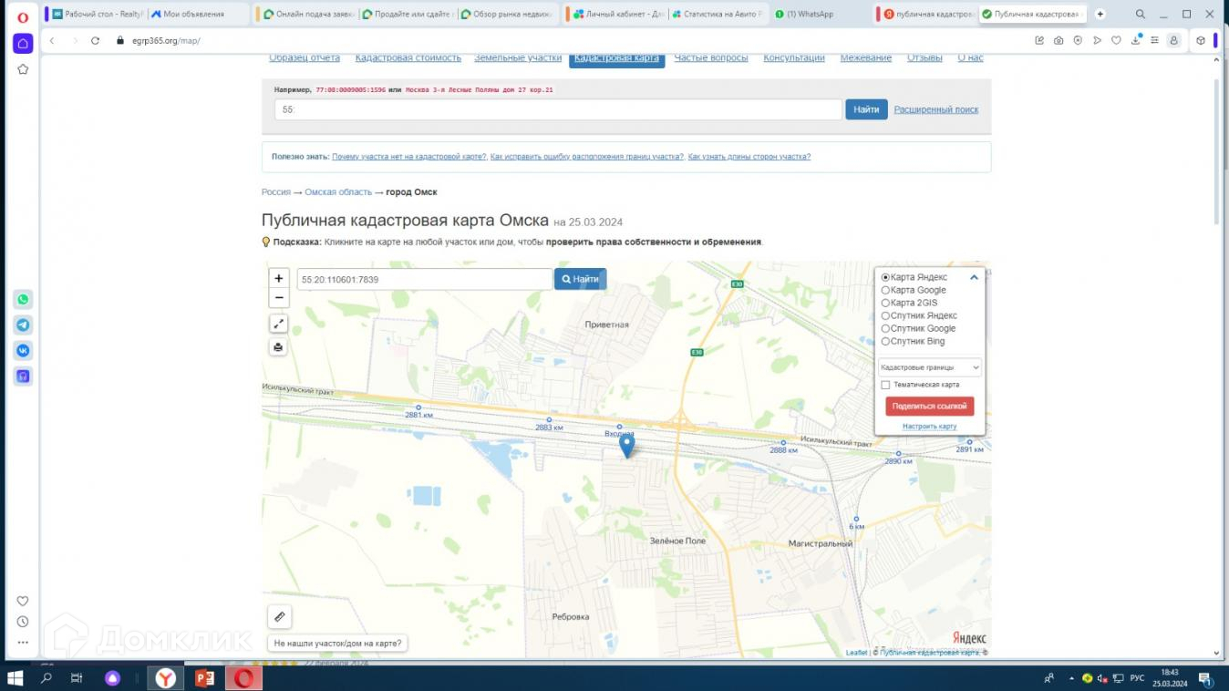Select Спутник Bing satellite layer
The width and height of the screenshot is (1229, 691).
click(x=914, y=341)
